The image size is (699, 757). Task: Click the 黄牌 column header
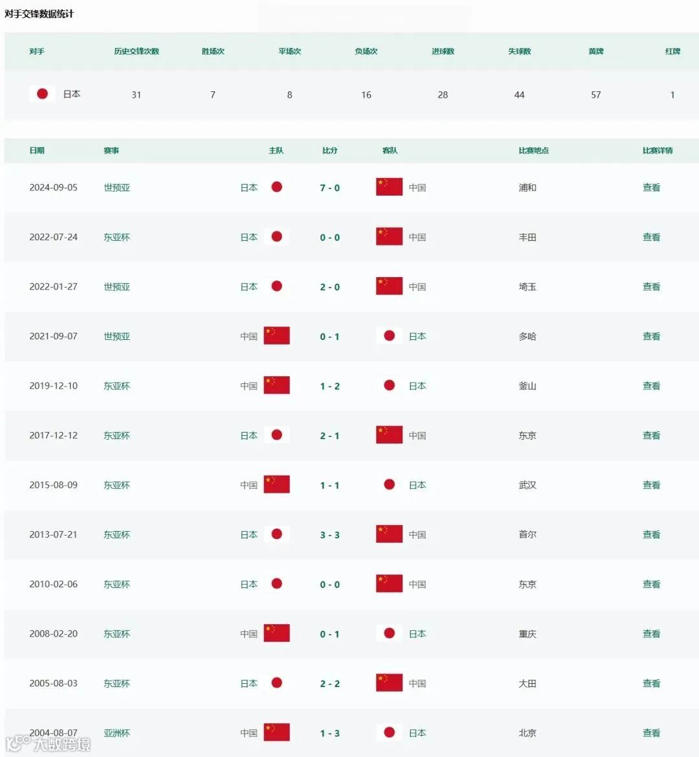point(596,51)
